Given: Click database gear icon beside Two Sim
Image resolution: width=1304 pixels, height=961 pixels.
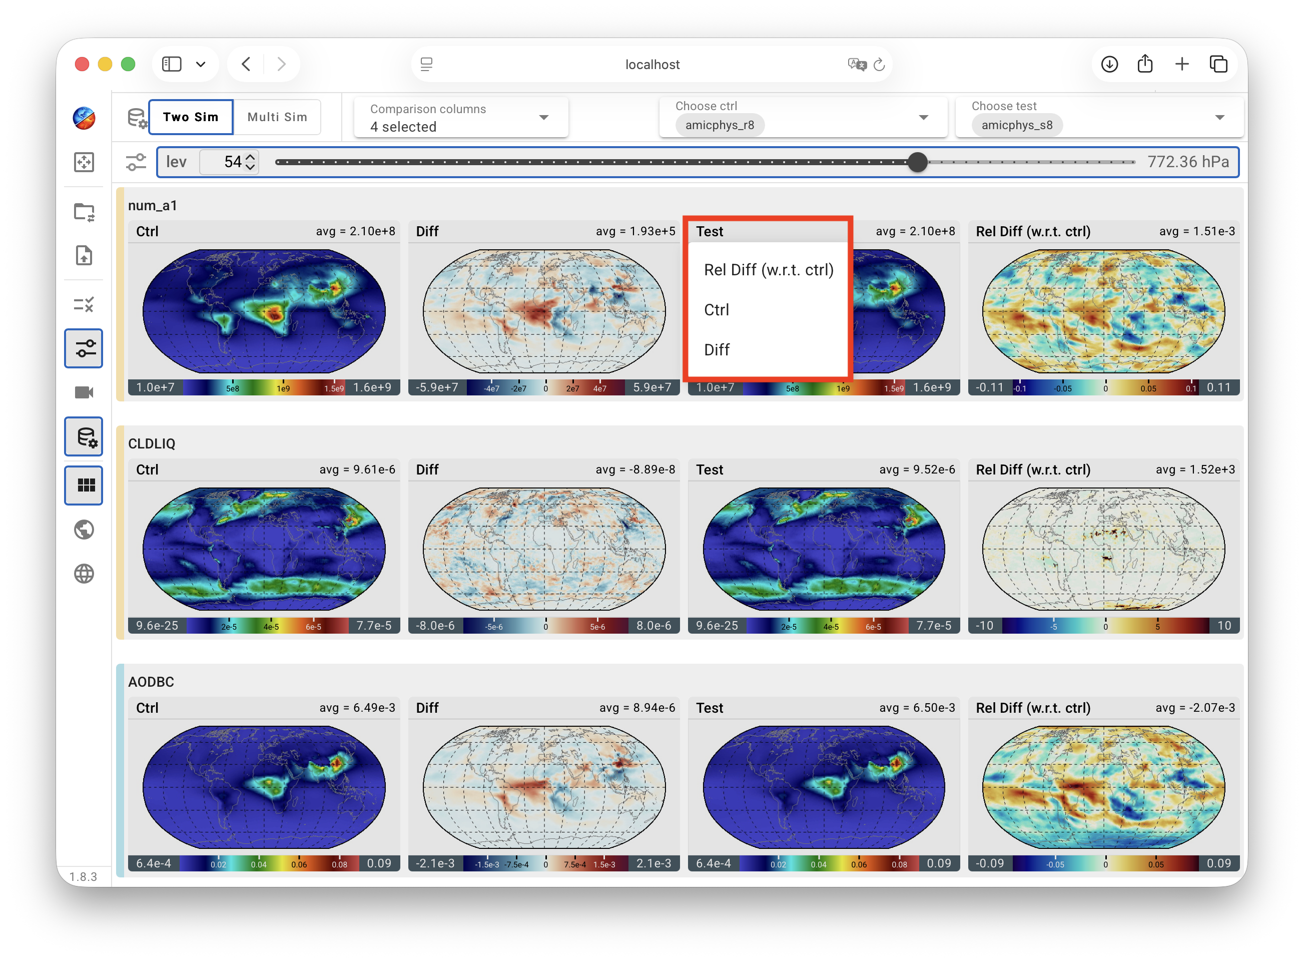Looking at the screenshot, I should click(x=137, y=118).
